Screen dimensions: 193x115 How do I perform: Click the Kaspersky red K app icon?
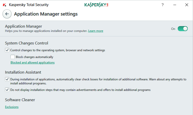4,5
